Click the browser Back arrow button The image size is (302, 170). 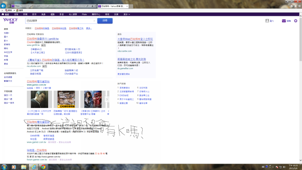[3, 6]
